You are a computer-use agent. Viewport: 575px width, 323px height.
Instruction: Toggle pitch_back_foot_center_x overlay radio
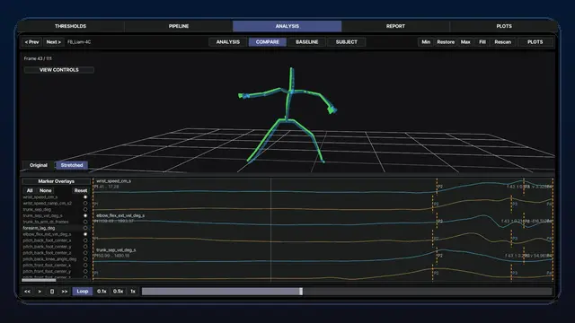85,240
